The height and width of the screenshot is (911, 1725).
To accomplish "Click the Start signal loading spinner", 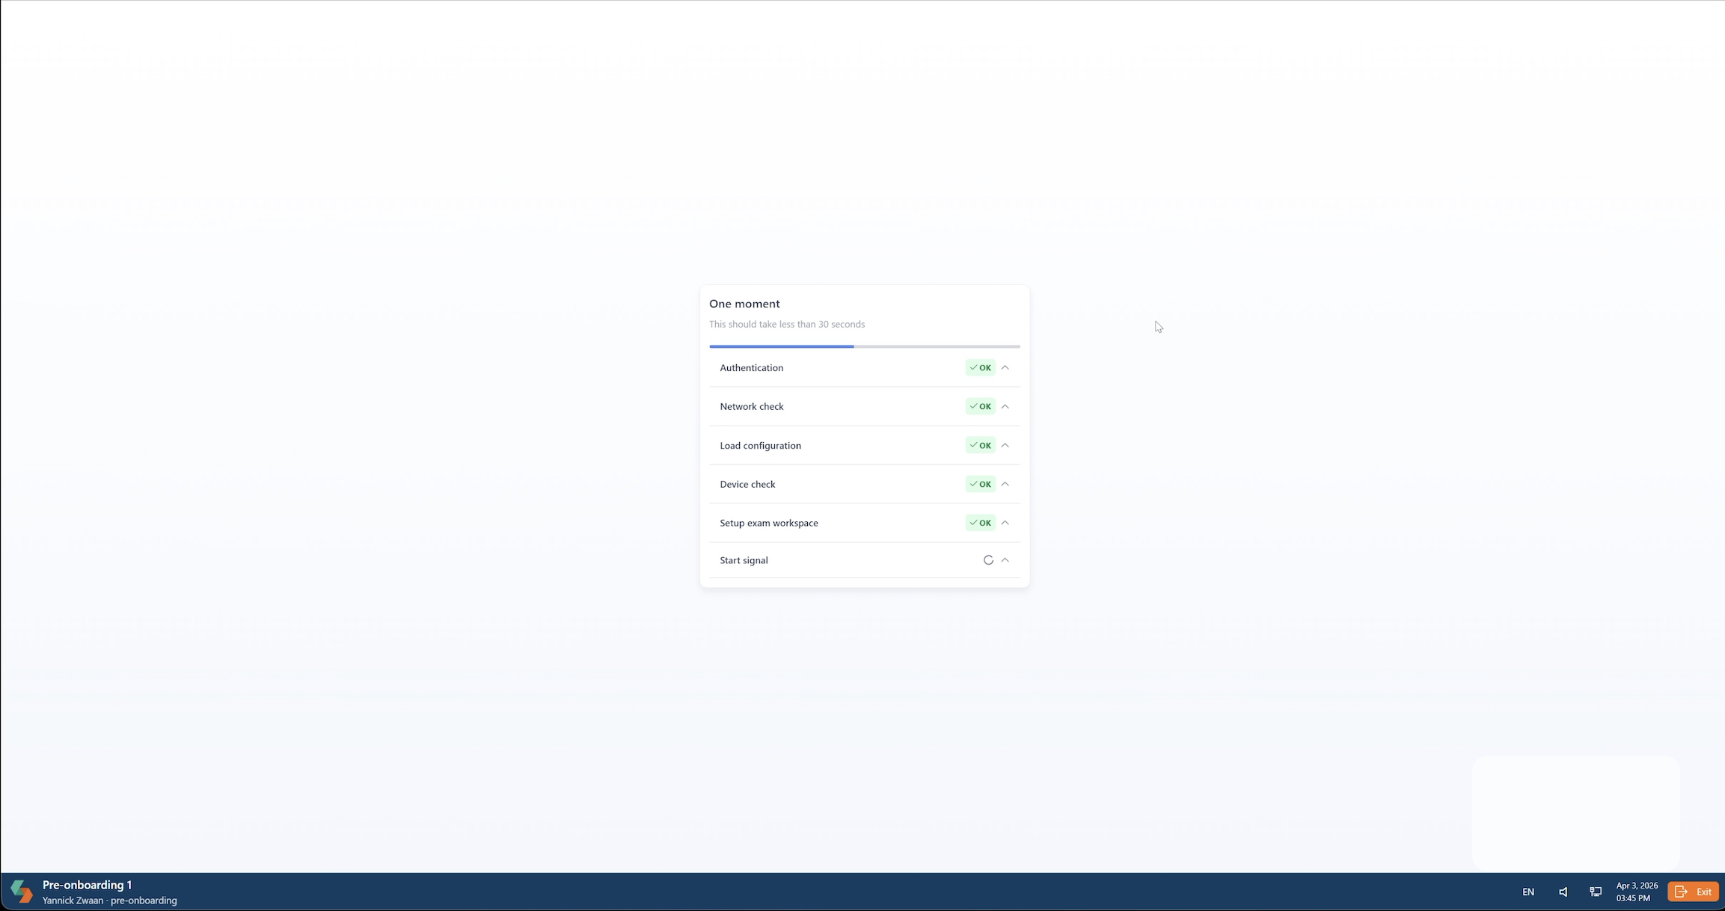I will tap(988, 560).
